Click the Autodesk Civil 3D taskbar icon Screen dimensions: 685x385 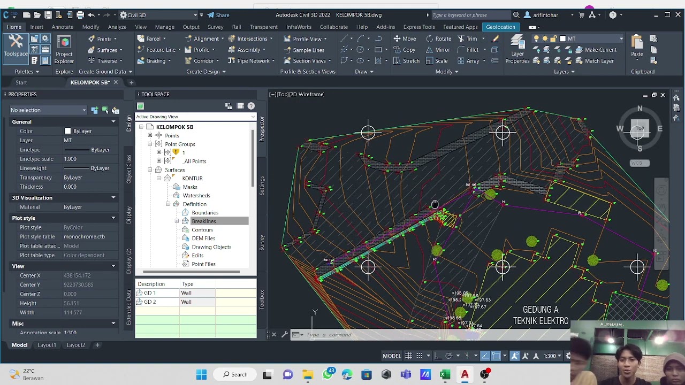pos(465,374)
